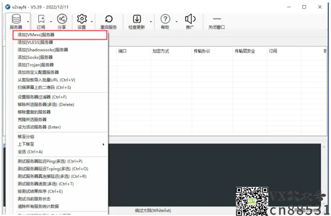Click the 订阅 subscription icon
Screen dimensions: 331x216
pyautogui.click(x=41, y=19)
